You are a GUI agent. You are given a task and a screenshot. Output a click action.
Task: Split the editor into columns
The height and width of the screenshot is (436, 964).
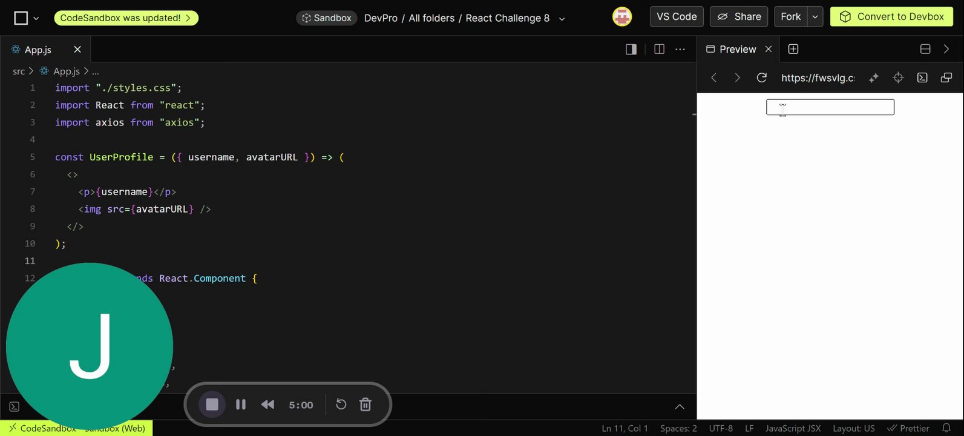click(x=660, y=49)
